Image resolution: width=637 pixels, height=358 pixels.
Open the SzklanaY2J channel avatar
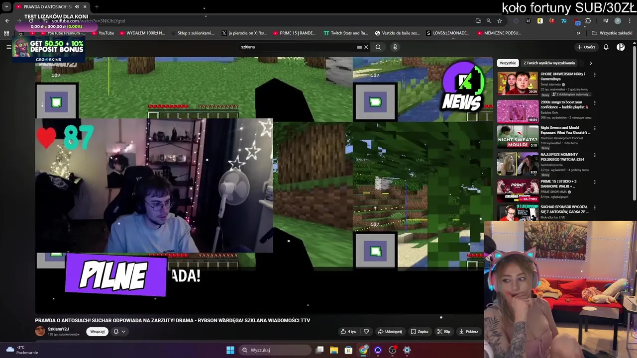click(x=40, y=332)
